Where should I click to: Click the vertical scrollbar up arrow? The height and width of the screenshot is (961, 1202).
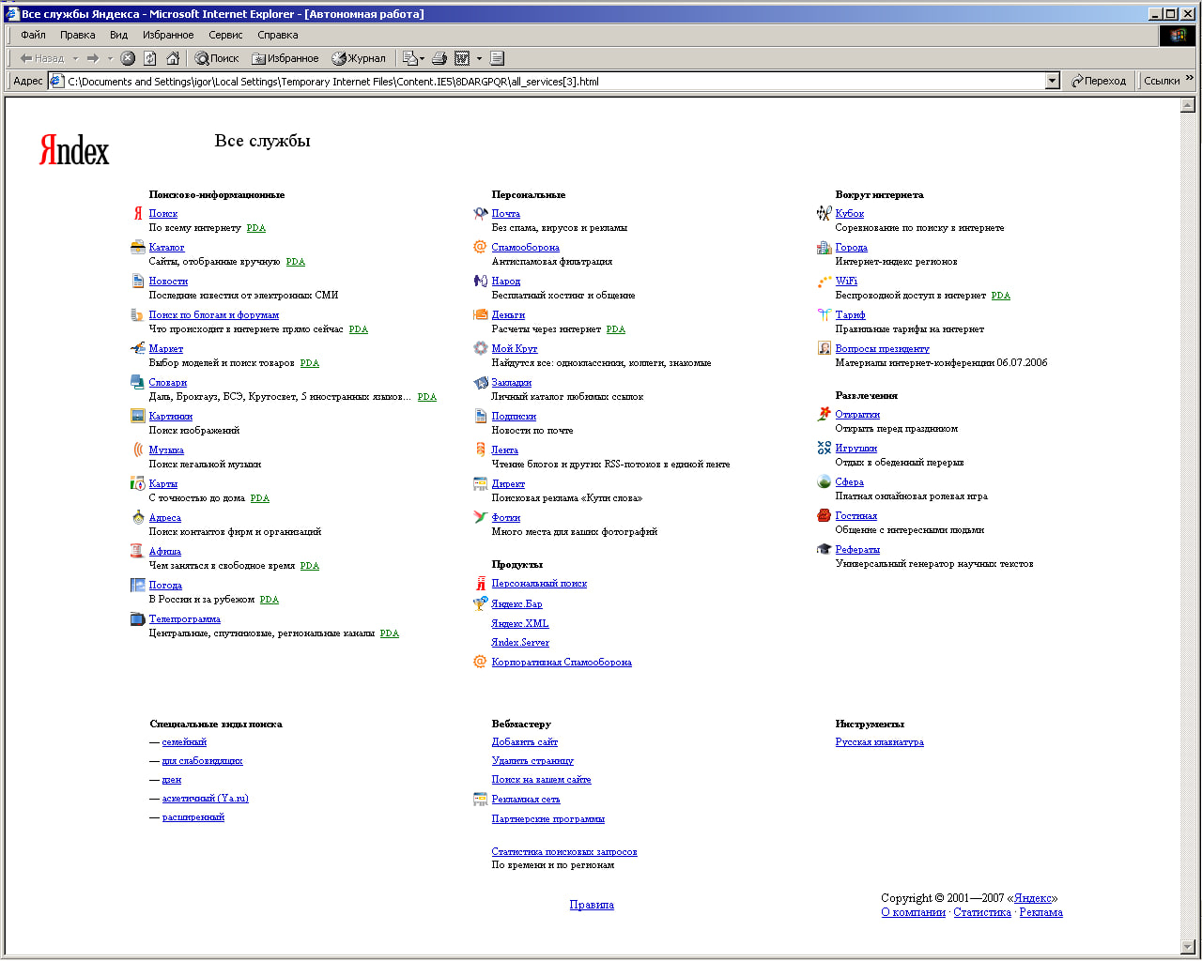[x=1187, y=105]
